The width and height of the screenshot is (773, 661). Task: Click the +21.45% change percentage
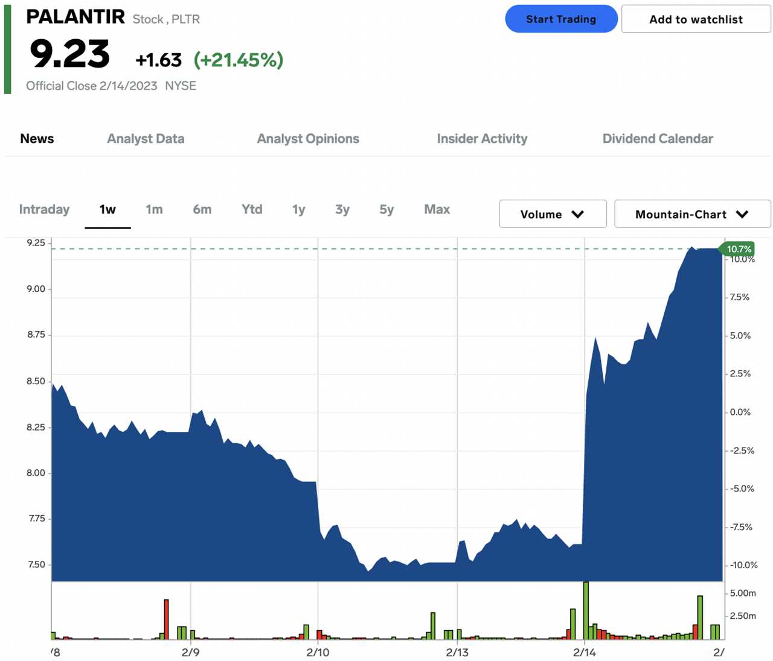coord(238,60)
